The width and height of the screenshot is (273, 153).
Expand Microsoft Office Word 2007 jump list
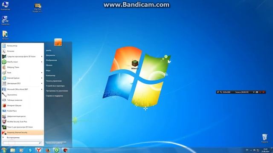point(42,89)
